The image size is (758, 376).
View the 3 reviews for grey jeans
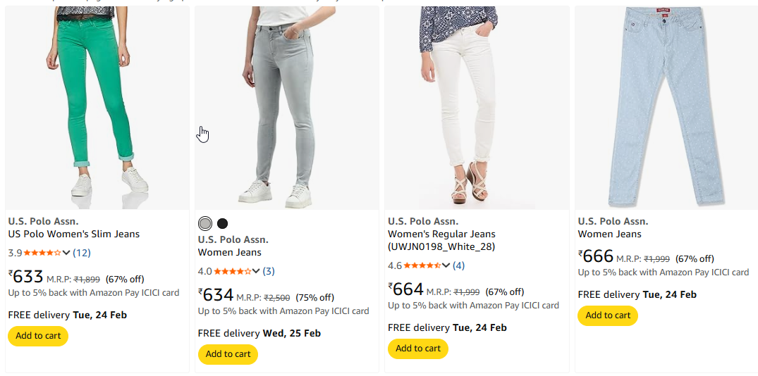(x=269, y=271)
